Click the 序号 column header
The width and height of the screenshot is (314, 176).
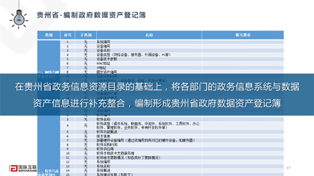click(x=68, y=35)
